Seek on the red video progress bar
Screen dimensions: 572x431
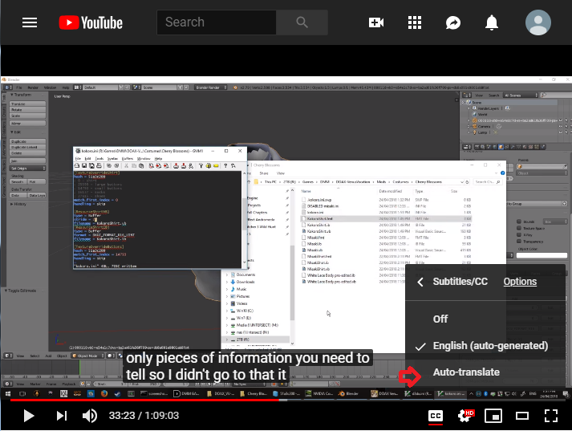point(144,400)
